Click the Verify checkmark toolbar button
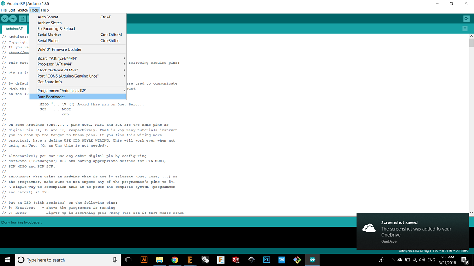The width and height of the screenshot is (474, 266). click(x=5, y=19)
